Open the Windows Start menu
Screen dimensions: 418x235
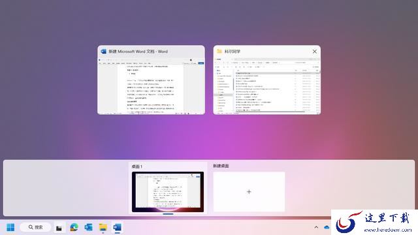click(10, 227)
